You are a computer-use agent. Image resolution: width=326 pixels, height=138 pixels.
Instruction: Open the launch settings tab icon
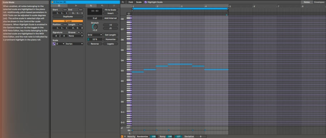pyautogui.click(x=76, y=6)
